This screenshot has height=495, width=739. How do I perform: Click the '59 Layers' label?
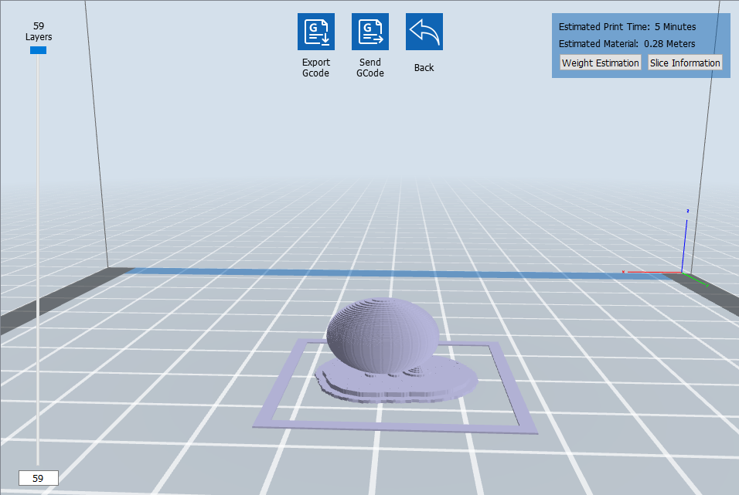pyautogui.click(x=39, y=32)
